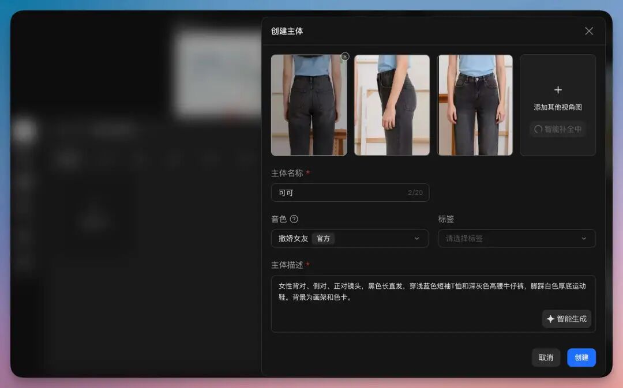Trigger 智能生成 smart description generation
Image resolution: width=623 pixels, height=388 pixels.
pos(566,319)
